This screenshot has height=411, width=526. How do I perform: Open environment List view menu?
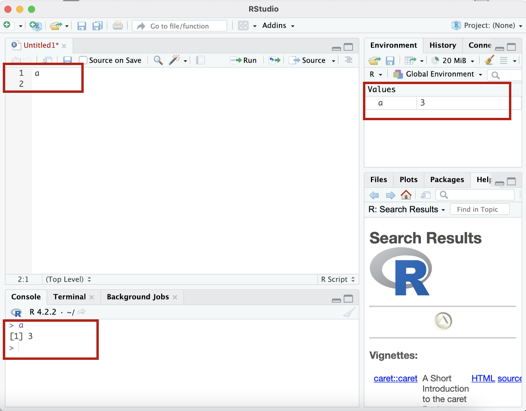coord(508,61)
